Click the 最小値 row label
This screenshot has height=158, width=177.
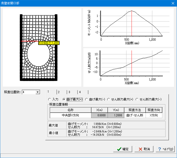pyautogui.click(x=53, y=133)
